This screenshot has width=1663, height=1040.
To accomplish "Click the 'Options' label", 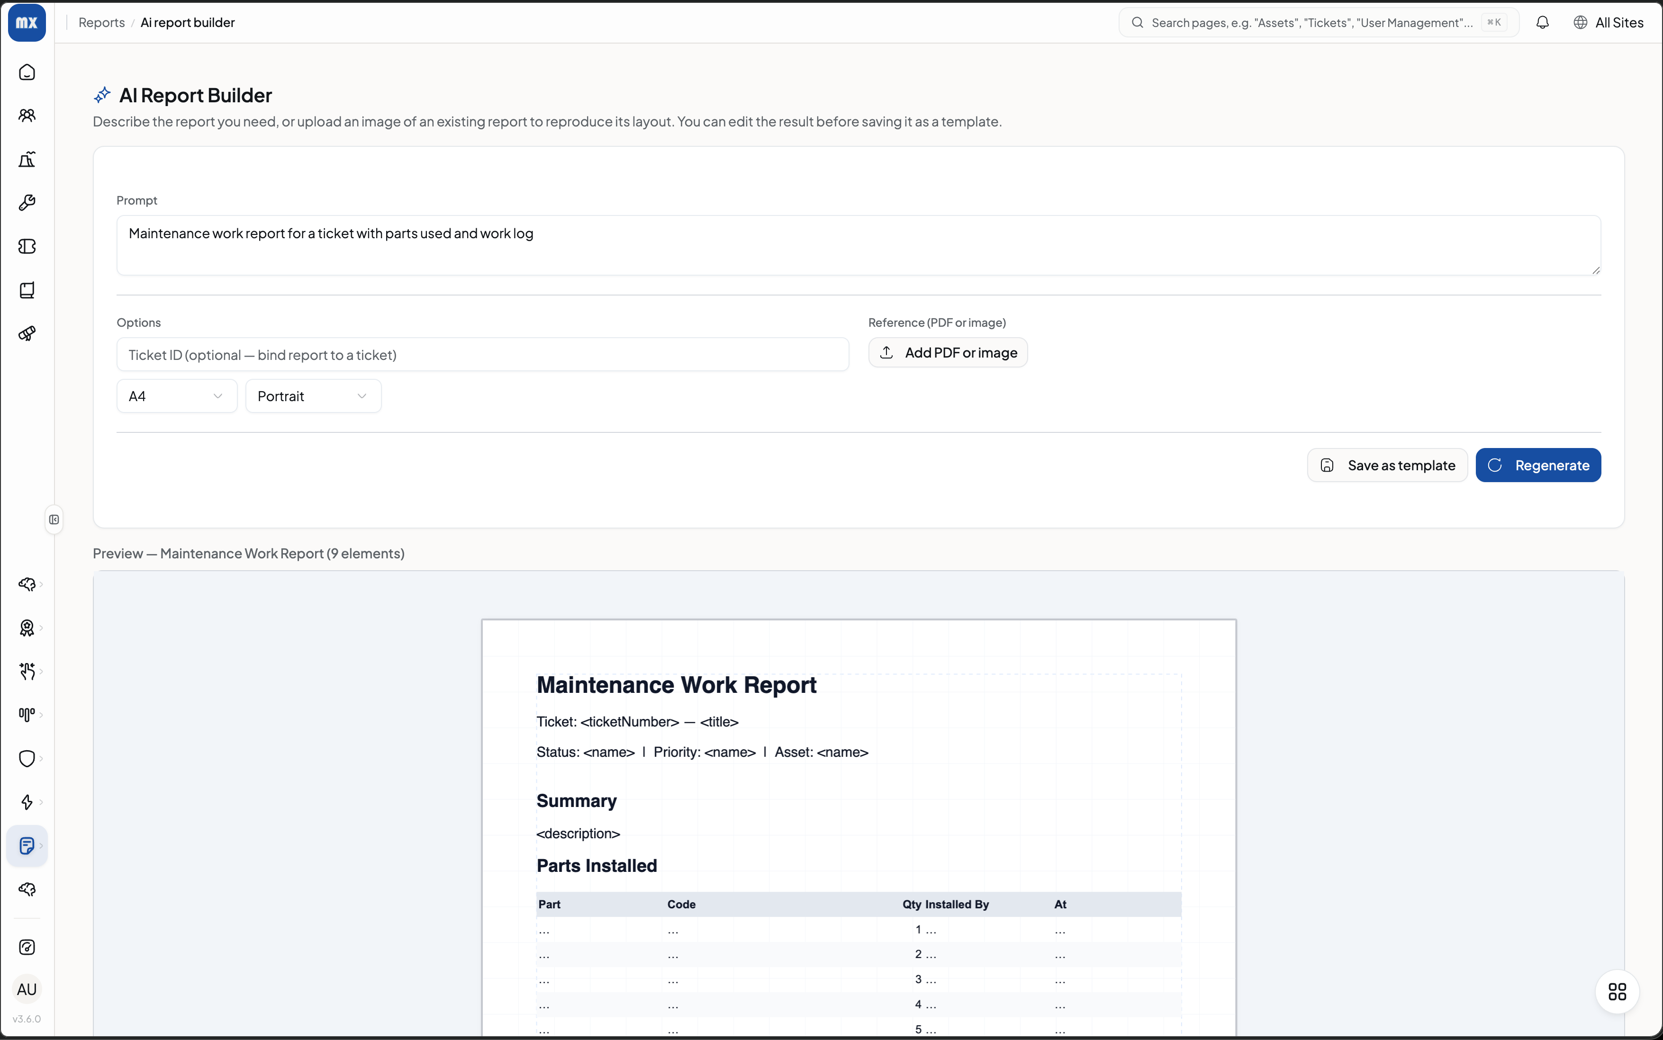I will (x=139, y=323).
